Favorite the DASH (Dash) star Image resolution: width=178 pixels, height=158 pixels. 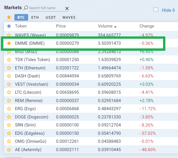[9, 76]
